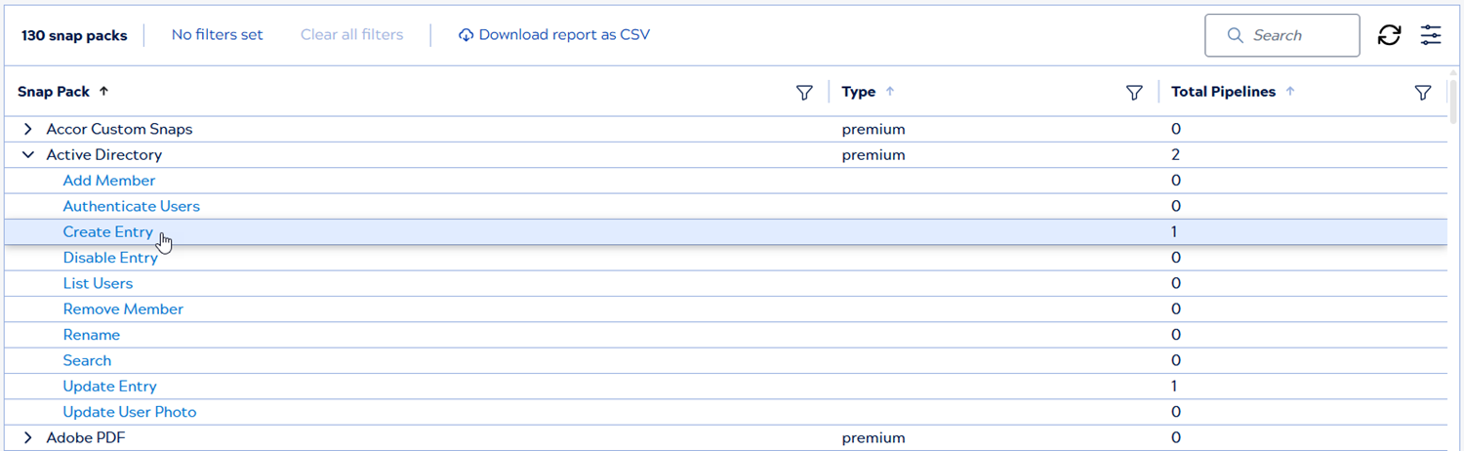Screen dimensions: 1464x451
Task: Click into the Search field
Action: point(1282,35)
